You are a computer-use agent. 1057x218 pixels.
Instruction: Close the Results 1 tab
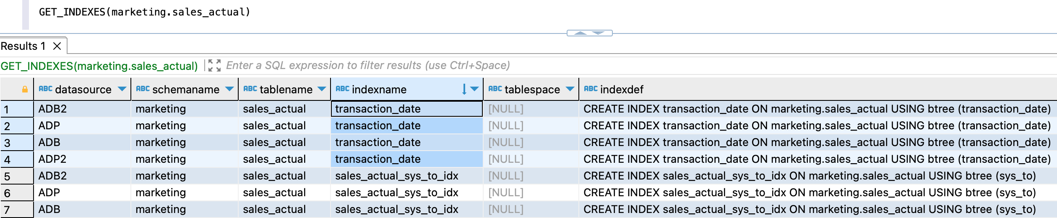click(x=57, y=46)
